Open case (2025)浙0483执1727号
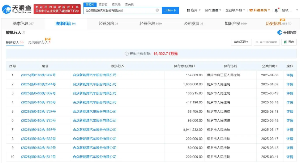The width and height of the screenshot is (300, 163). point(38,112)
